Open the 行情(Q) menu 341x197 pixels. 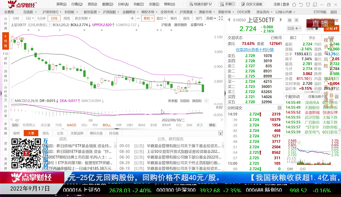77,4
